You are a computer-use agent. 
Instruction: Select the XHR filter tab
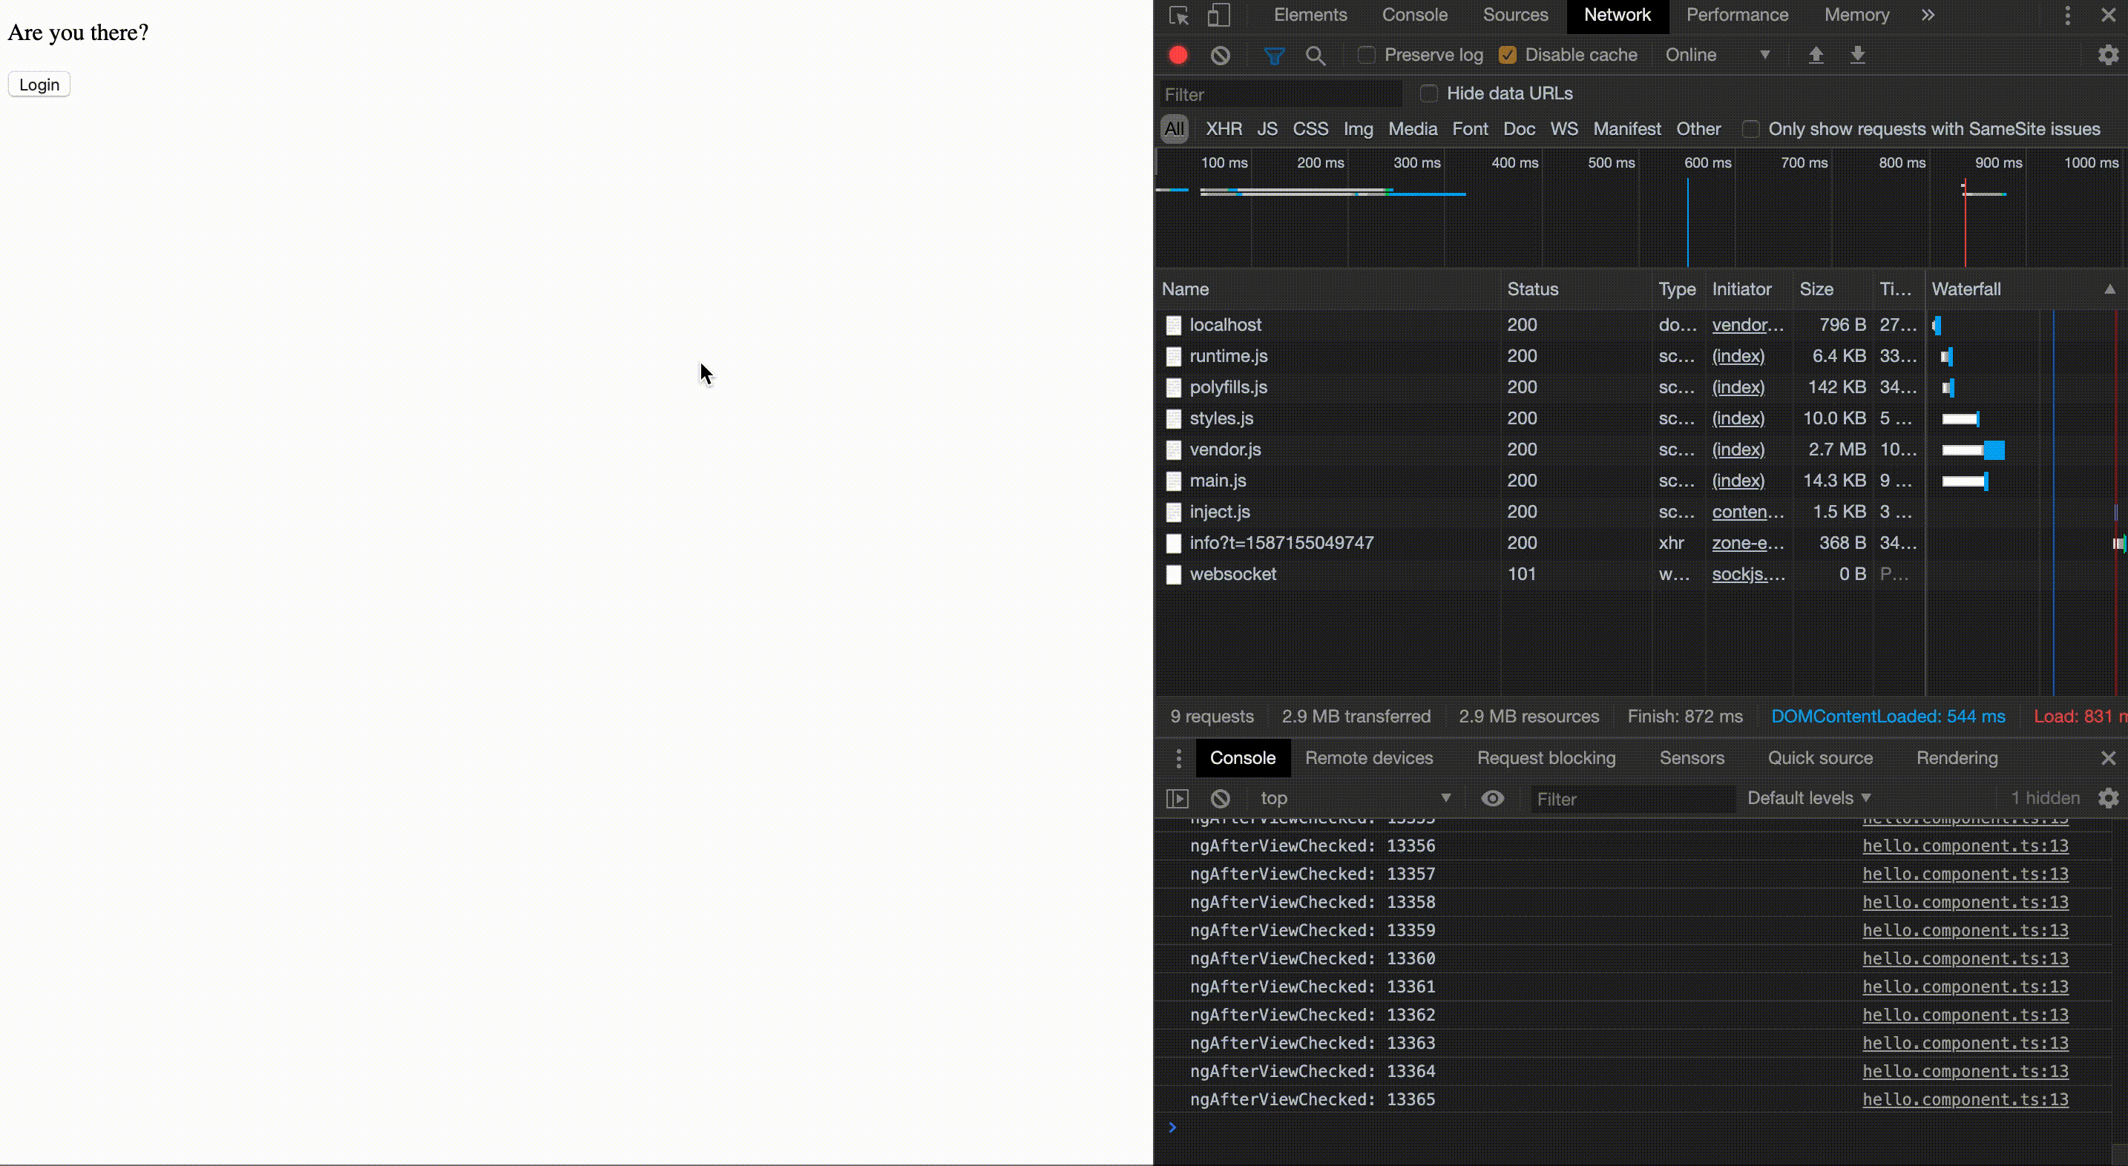(x=1224, y=129)
